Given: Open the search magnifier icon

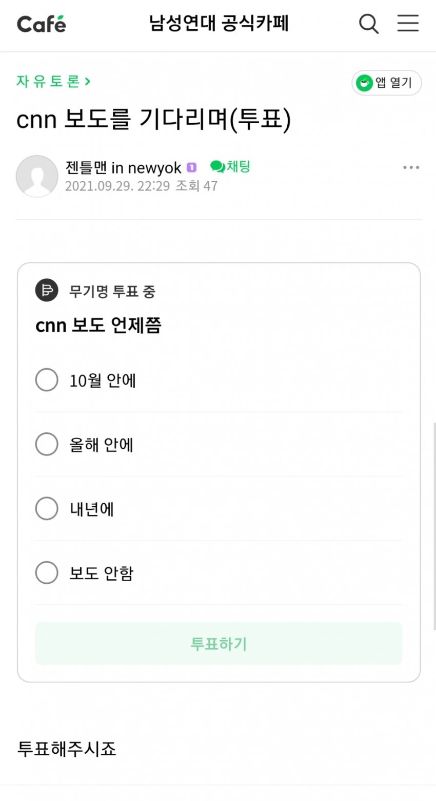Looking at the screenshot, I should (368, 24).
